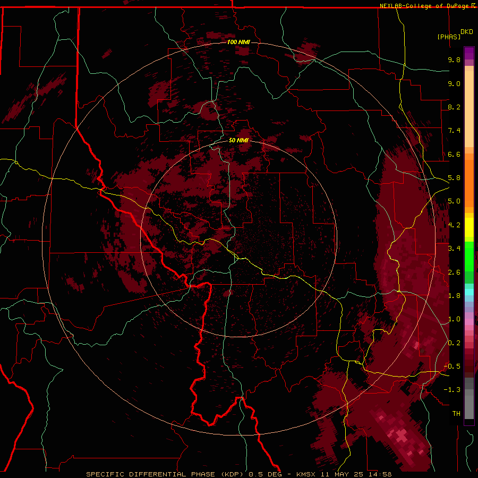Click the 8.2 scale value
The width and height of the screenshot is (478, 478).
(454, 107)
